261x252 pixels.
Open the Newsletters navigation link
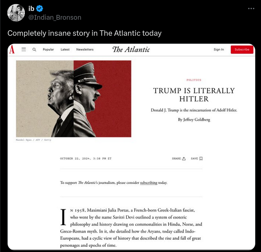(85, 49)
